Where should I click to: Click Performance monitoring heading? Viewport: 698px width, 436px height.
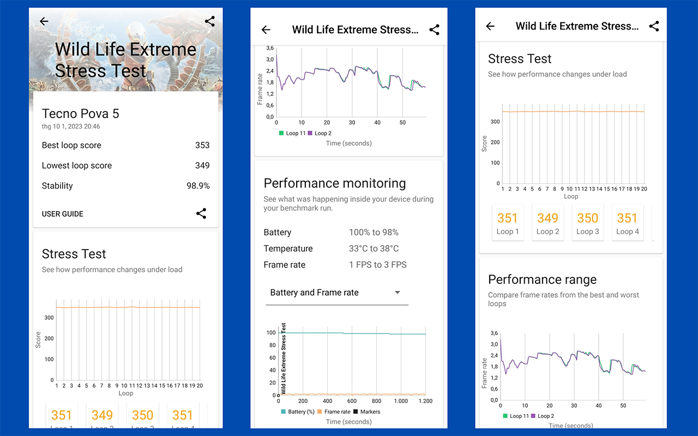335,183
